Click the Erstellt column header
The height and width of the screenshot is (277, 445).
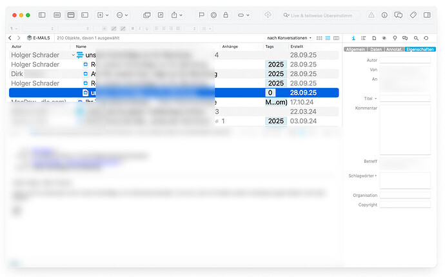297,46
